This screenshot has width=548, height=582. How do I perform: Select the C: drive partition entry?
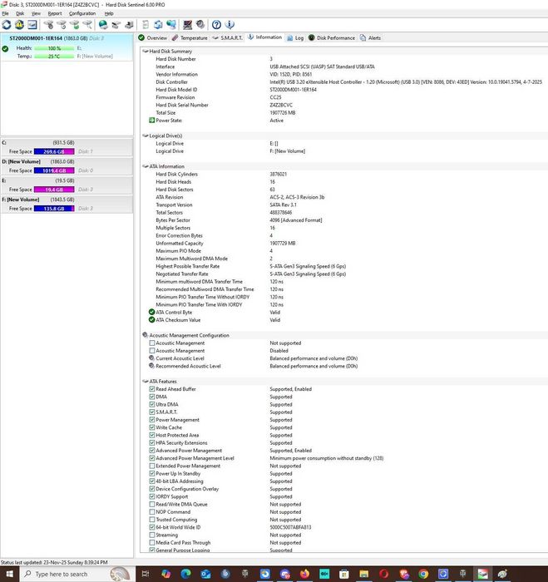click(67, 147)
